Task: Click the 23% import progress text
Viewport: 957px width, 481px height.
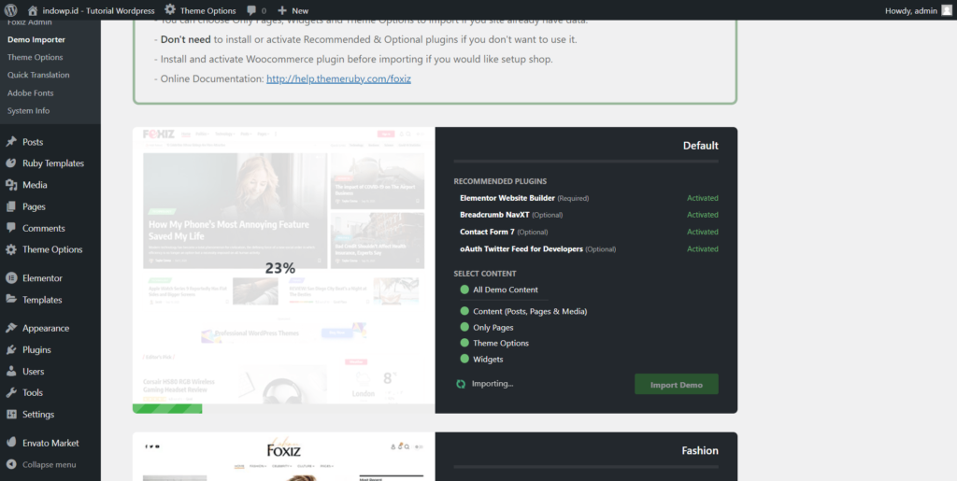Action: point(280,268)
